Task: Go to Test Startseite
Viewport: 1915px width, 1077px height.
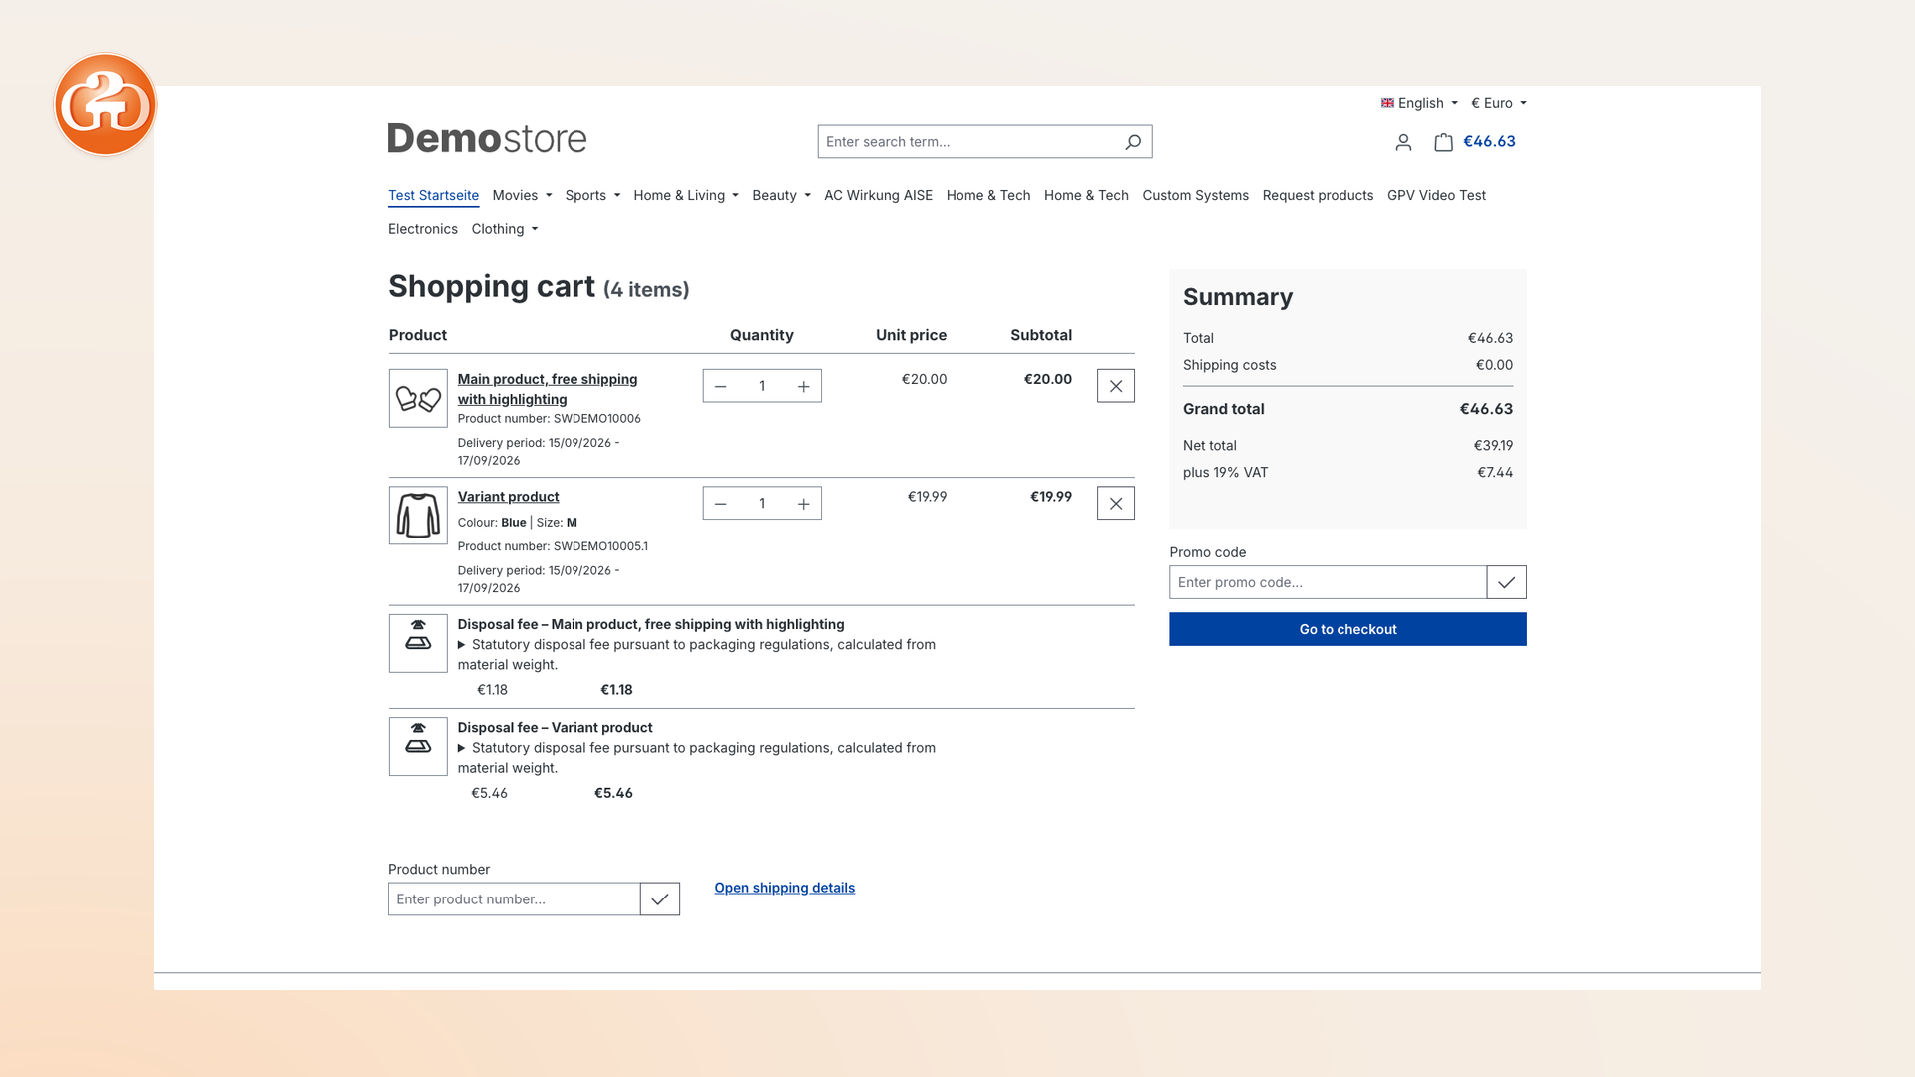Action: click(433, 195)
